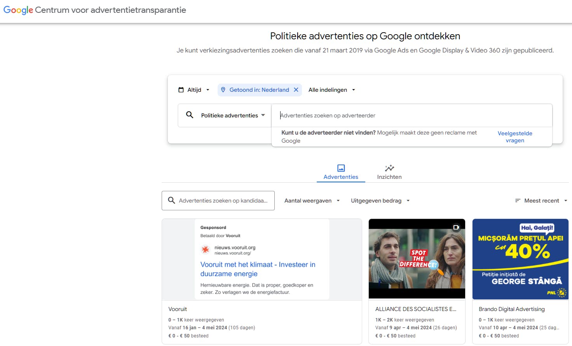Click the video camera icon on ad thumbnail
This screenshot has height=346, width=572.
coord(456,227)
